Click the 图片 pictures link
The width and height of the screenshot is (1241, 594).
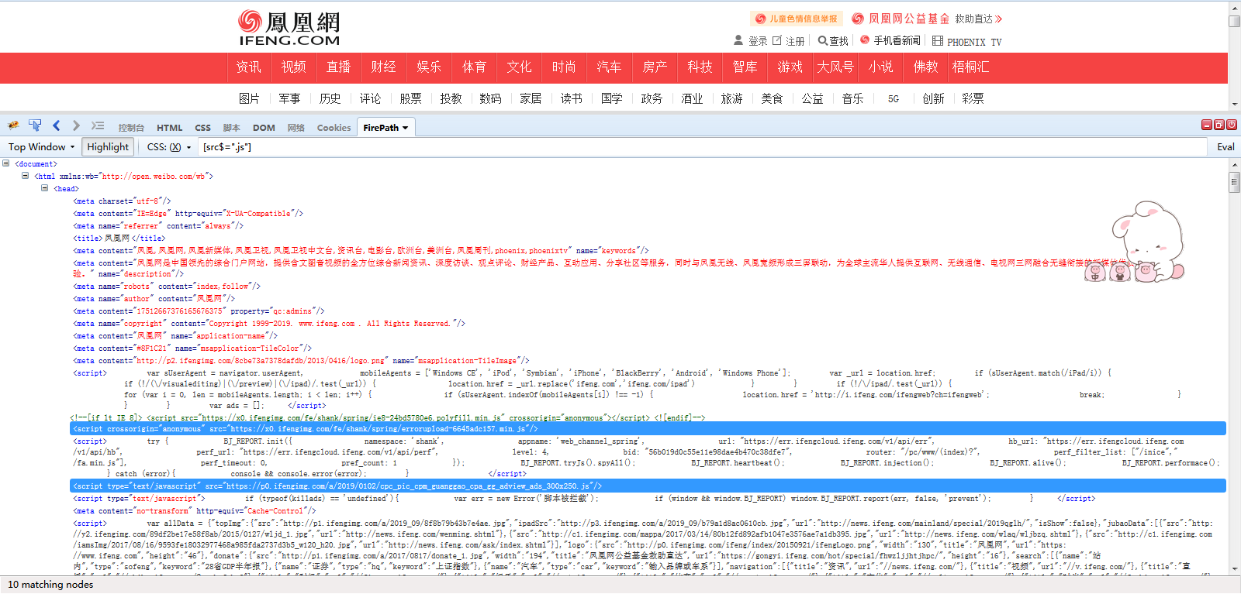coord(249,98)
